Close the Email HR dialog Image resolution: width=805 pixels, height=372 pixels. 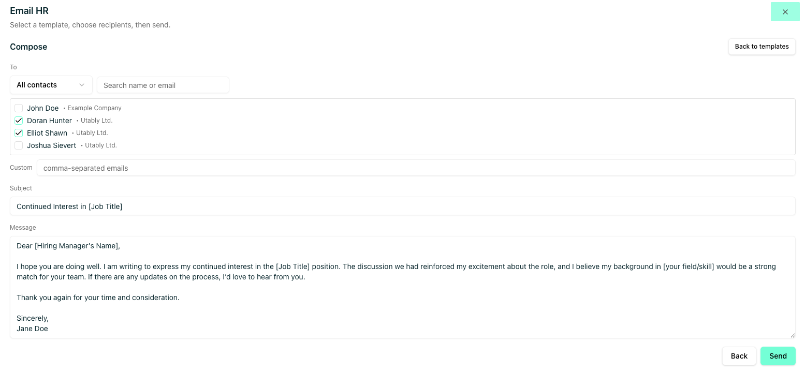[785, 12]
